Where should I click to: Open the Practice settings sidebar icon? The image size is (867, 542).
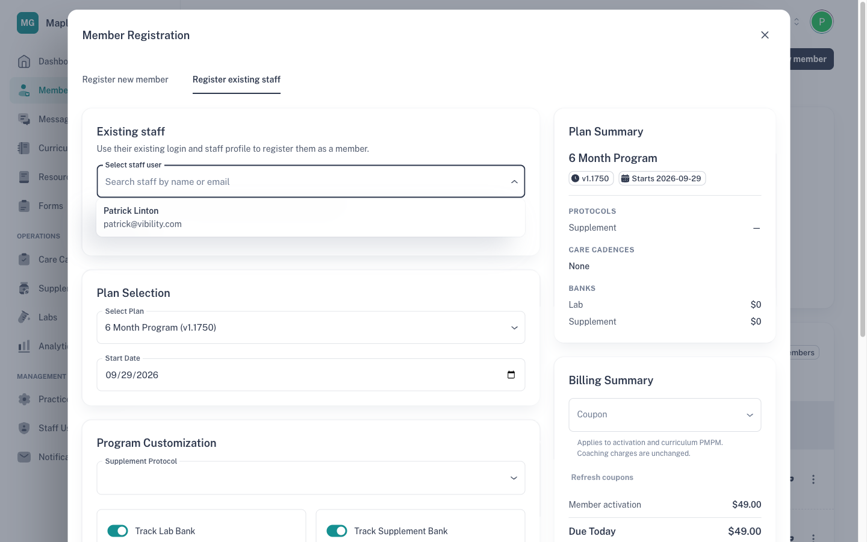coord(24,399)
